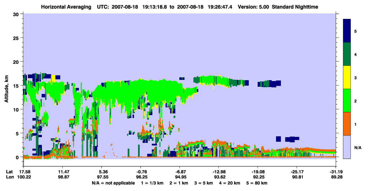Click the '1 = 1/3 km' legend entry

152,183
